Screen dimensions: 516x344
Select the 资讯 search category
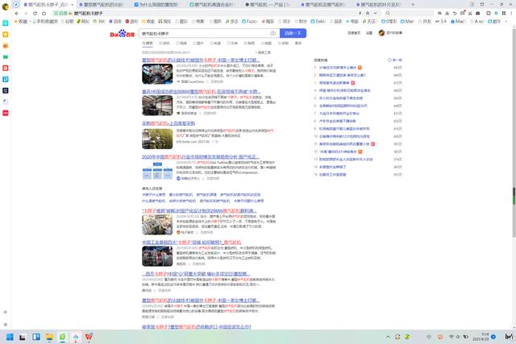(164, 43)
